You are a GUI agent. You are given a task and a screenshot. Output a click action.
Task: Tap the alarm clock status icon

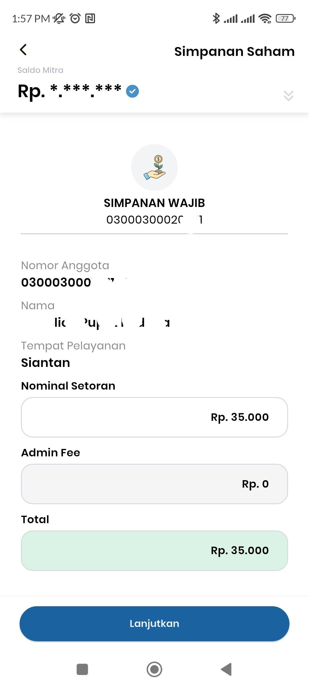75,18
